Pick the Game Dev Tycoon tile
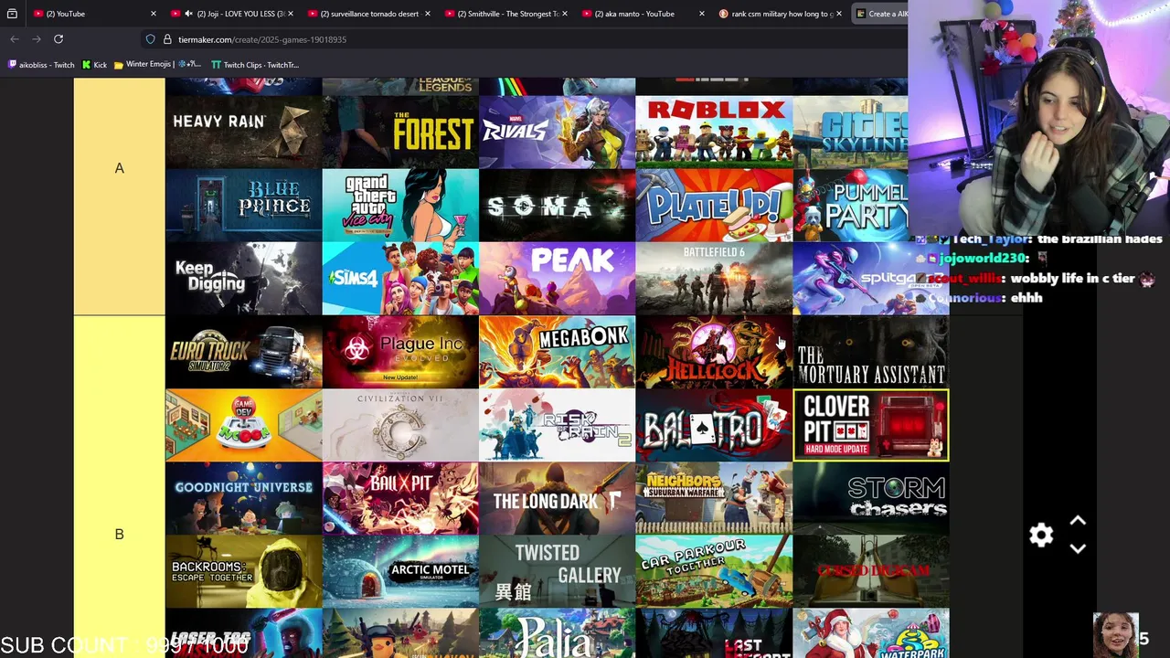The image size is (1170, 658). pos(243,425)
